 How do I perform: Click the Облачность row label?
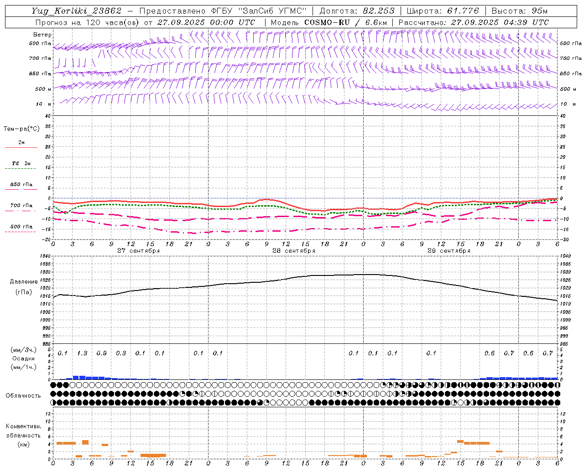(23, 396)
